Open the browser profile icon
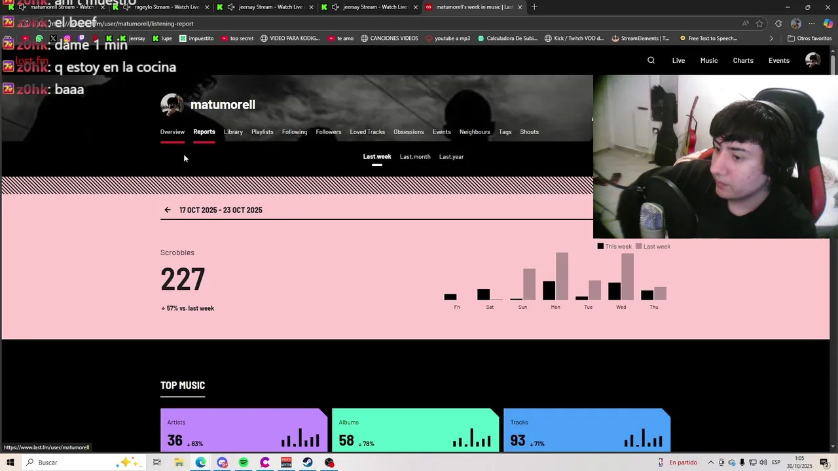Image resolution: width=838 pixels, height=471 pixels. (x=795, y=24)
